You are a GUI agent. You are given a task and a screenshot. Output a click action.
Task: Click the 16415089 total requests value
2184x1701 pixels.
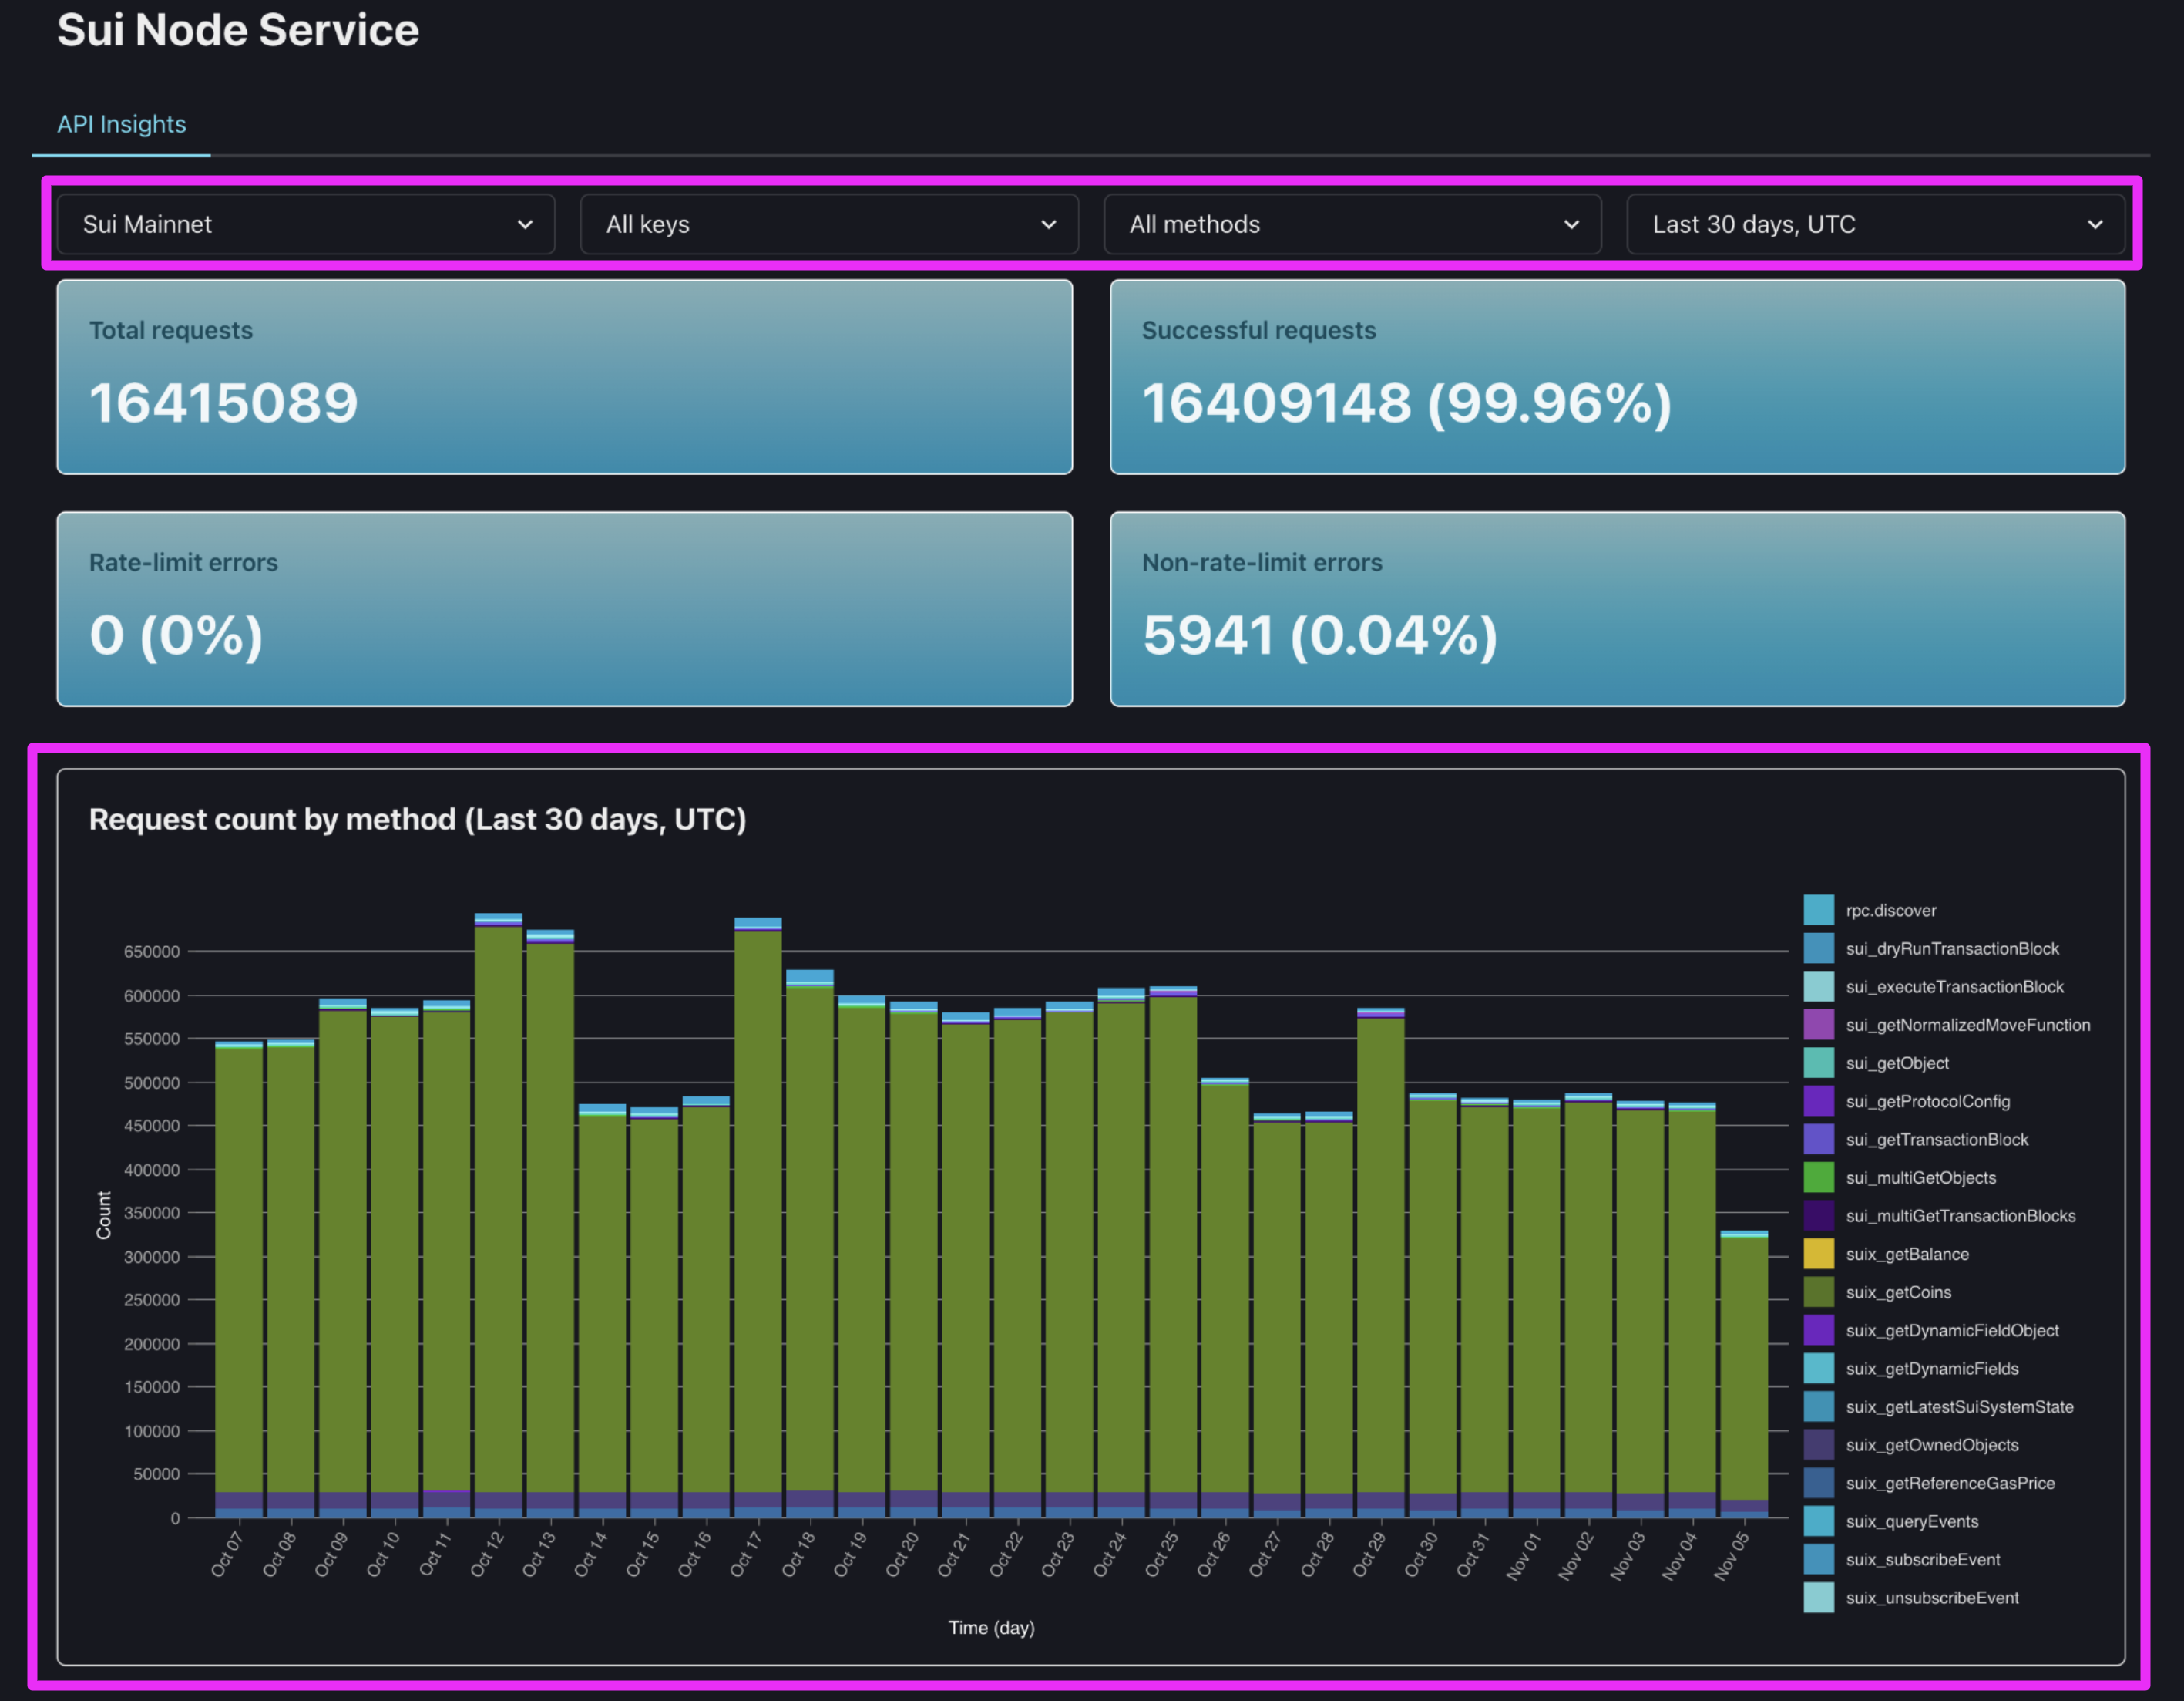(x=223, y=403)
